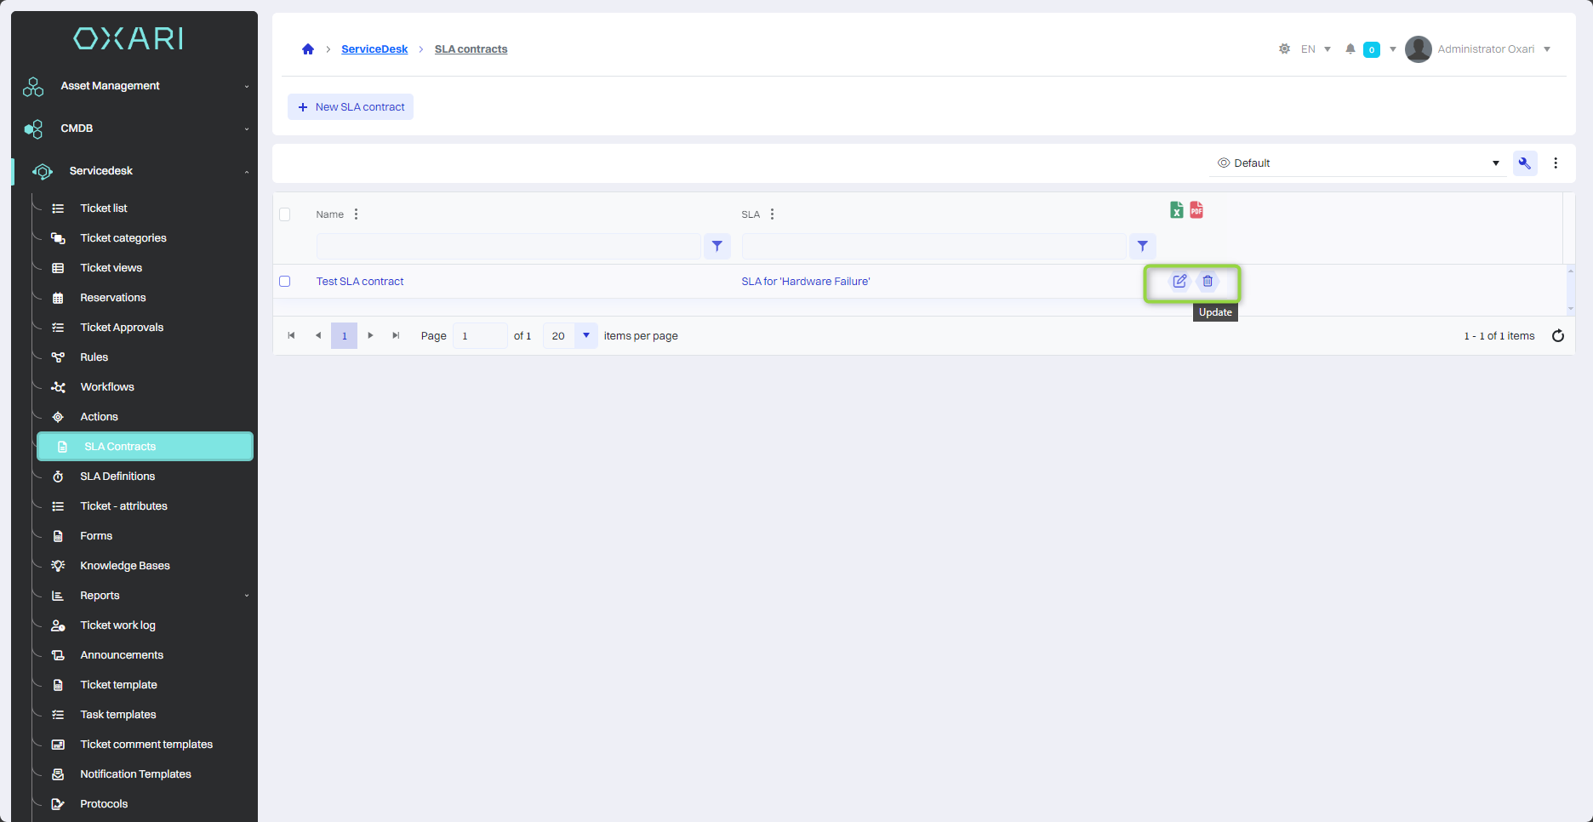Click the New SLA contract button

point(351,107)
